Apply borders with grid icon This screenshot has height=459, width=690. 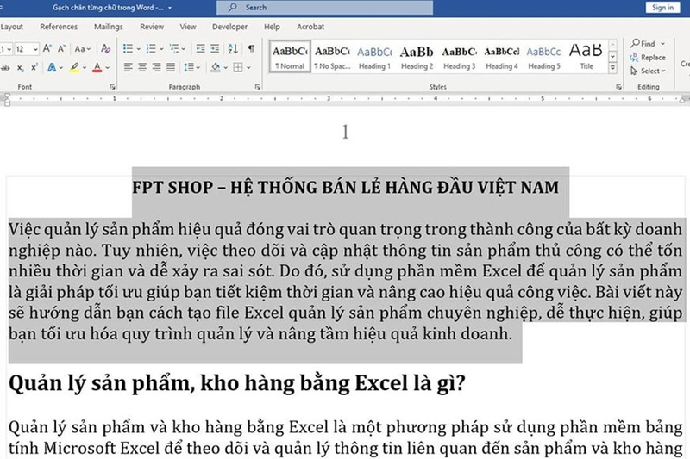pos(238,67)
